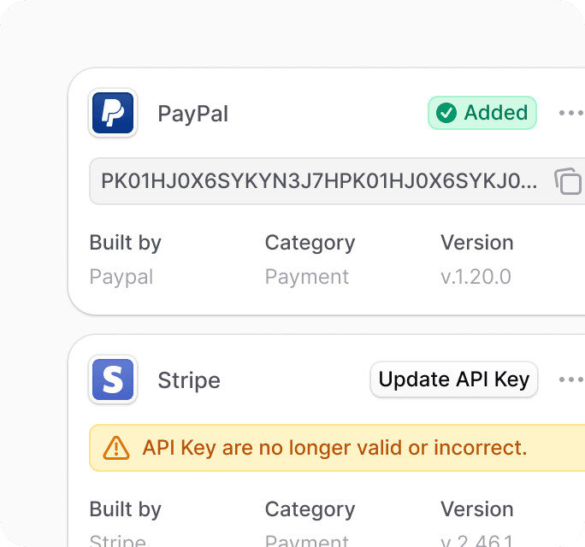Screen dimensions: 585x547
Task: Open Stripe card more options menu
Action: pos(571,379)
